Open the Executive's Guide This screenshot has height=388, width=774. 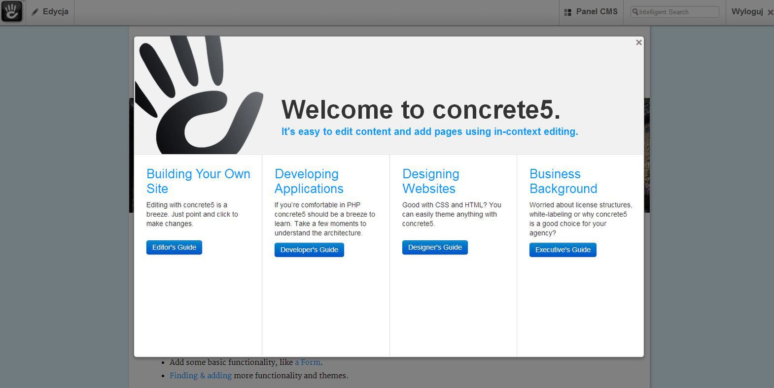(563, 250)
